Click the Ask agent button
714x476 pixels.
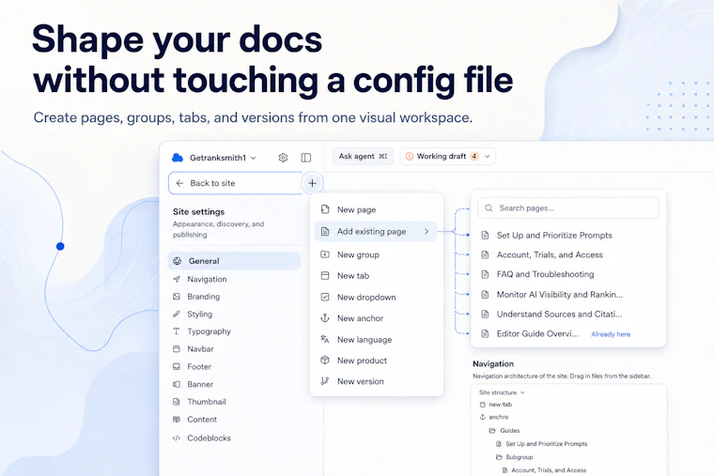click(x=363, y=156)
